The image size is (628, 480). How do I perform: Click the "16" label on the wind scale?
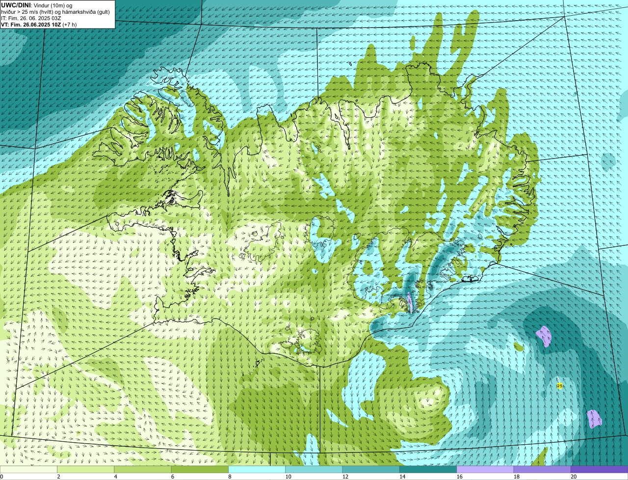(459, 477)
